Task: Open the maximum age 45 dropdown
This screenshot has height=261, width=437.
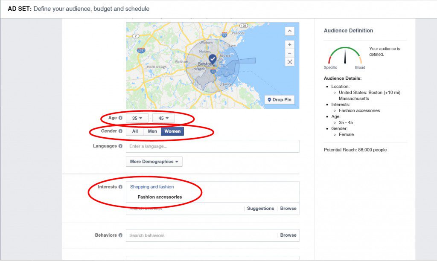Action: coord(163,118)
